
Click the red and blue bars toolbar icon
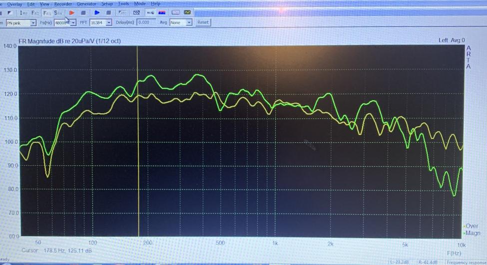162,12
